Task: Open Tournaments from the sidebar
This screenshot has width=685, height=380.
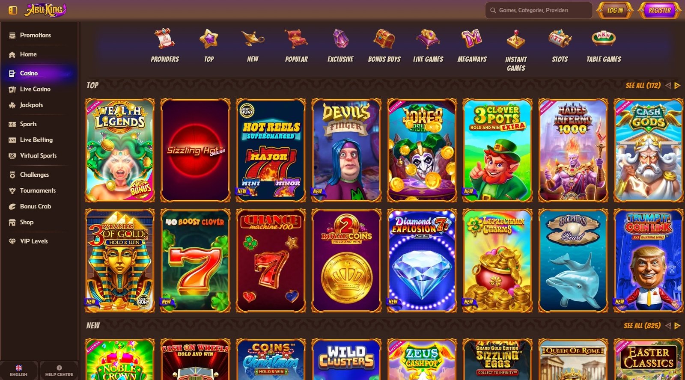Action: click(38, 190)
